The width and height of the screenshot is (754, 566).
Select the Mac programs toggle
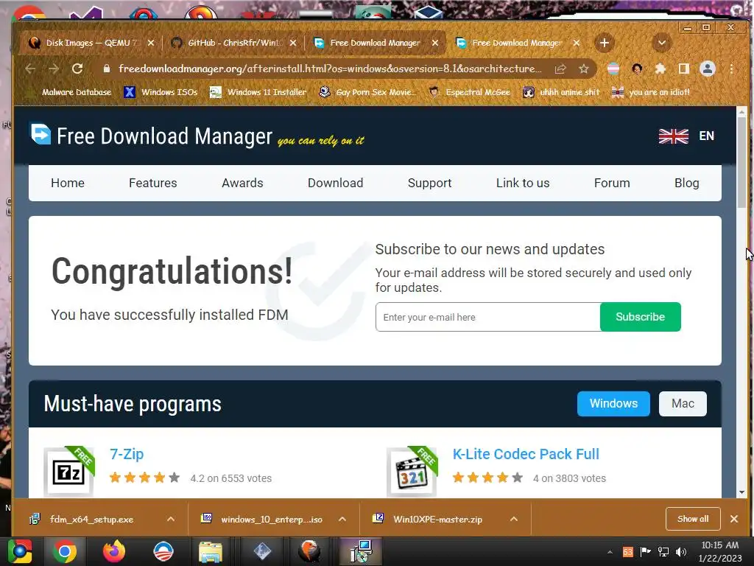(x=683, y=403)
